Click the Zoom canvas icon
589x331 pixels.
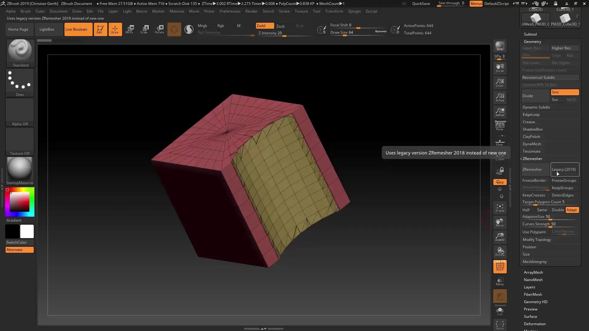coord(500,83)
